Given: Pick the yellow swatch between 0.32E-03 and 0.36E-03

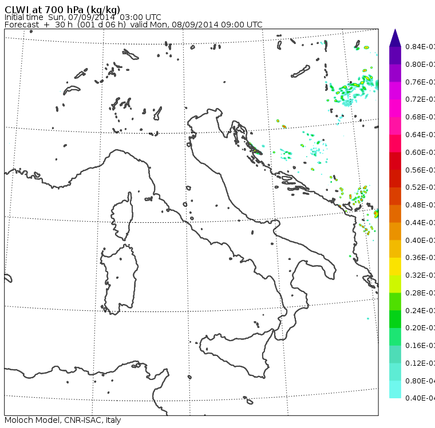Looking at the screenshot, I should pos(395,266).
